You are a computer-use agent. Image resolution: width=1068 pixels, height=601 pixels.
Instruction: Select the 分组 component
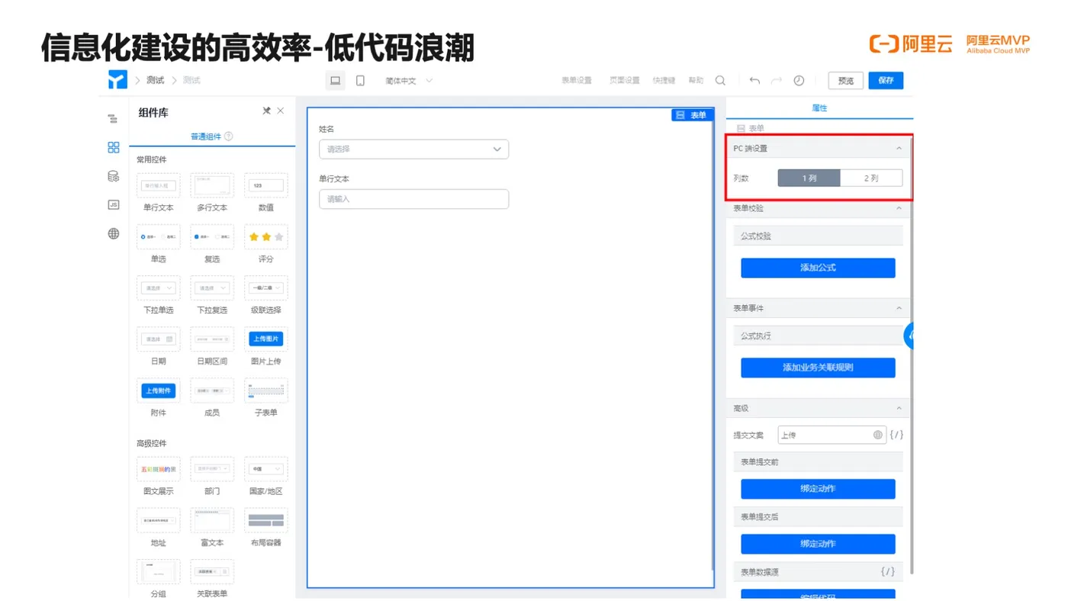coord(159,579)
